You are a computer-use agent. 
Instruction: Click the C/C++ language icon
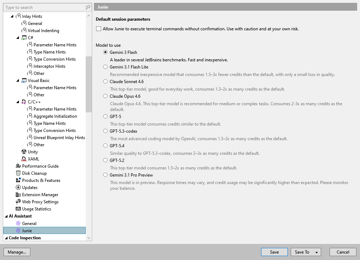[24, 102]
